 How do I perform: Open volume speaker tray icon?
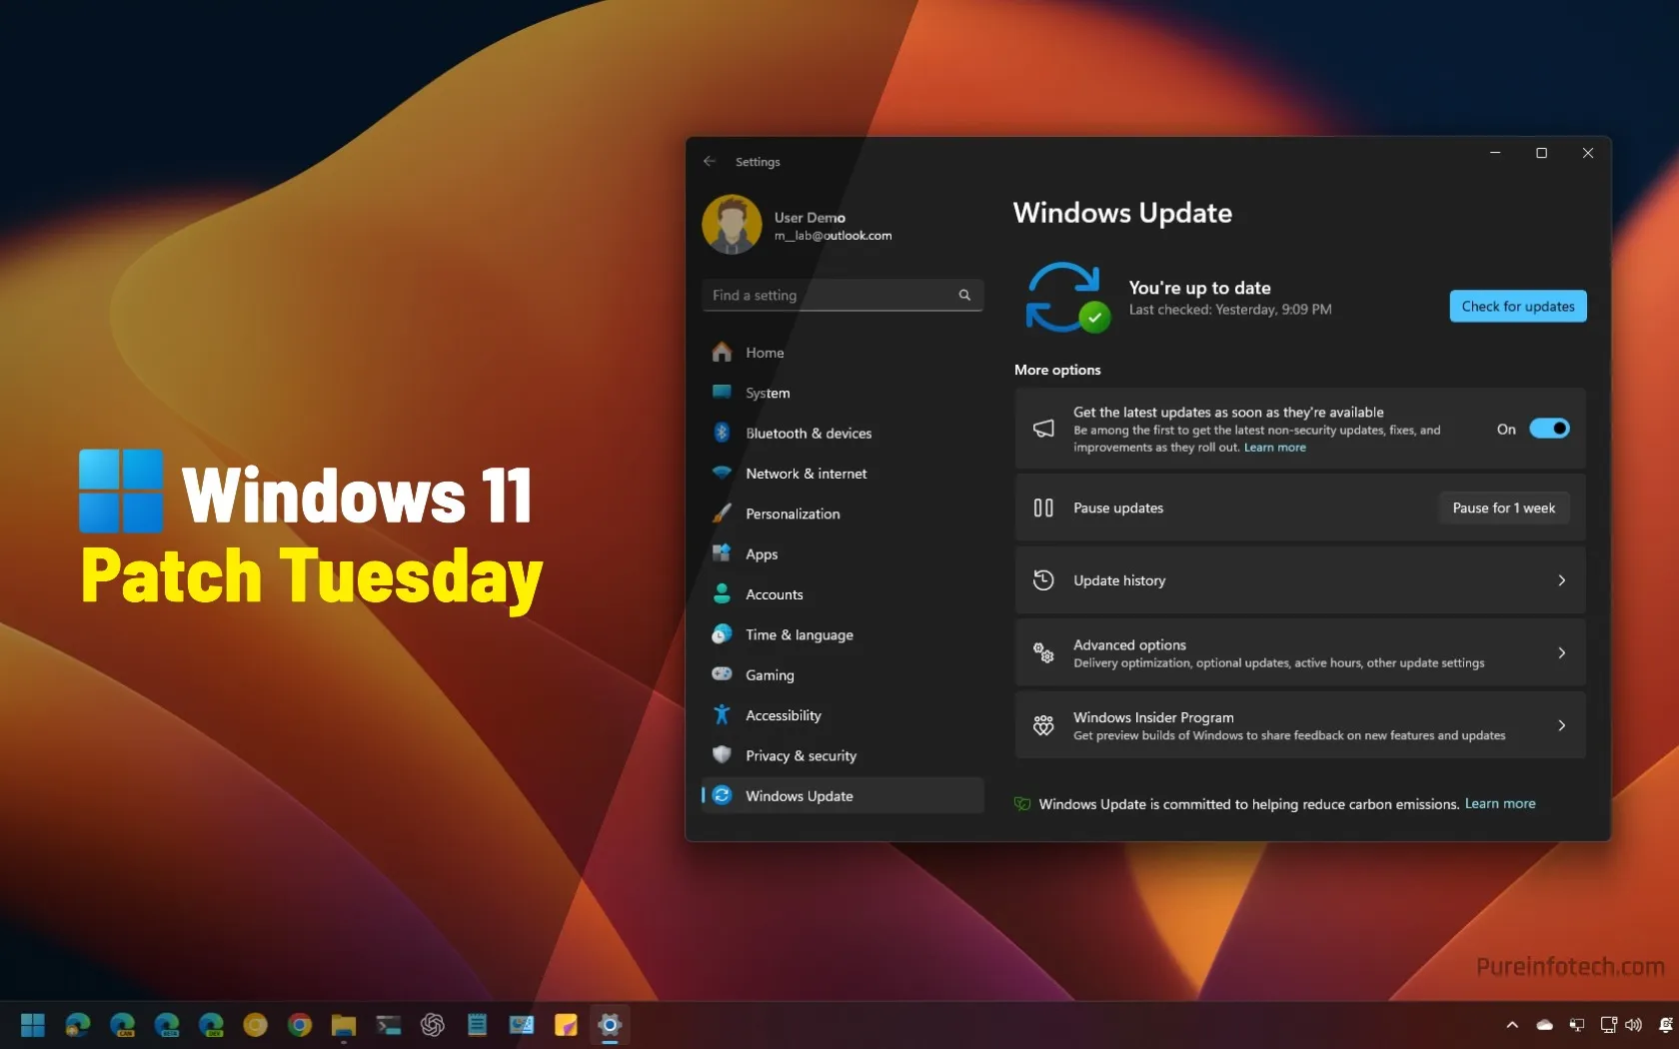click(1634, 1025)
